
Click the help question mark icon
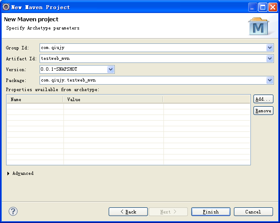pos(13,211)
